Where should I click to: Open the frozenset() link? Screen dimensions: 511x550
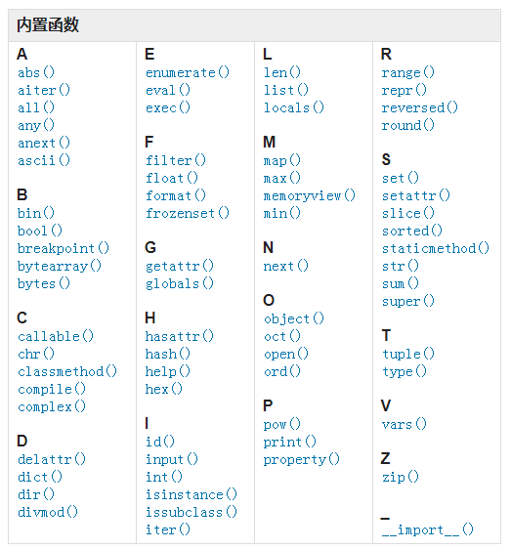(x=188, y=213)
